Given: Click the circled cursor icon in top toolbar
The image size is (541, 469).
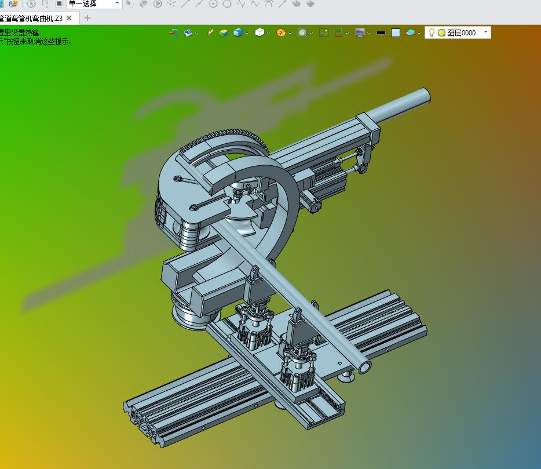Looking at the screenshot, I should pyautogui.click(x=31, y=4).
